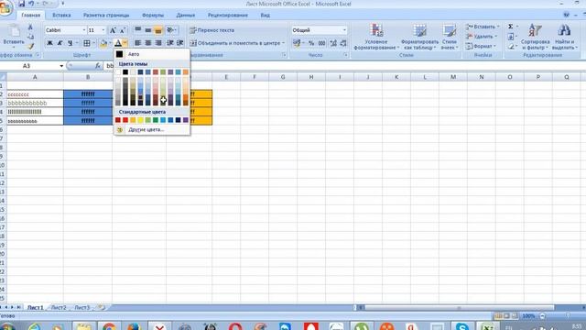Click the fx insert function icon
Image resolution: width=586 pixels, height=330 pixels.
98,66
